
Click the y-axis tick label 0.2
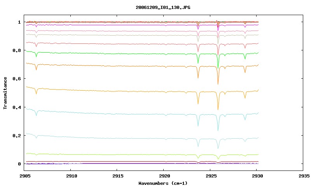coord(17,136)
